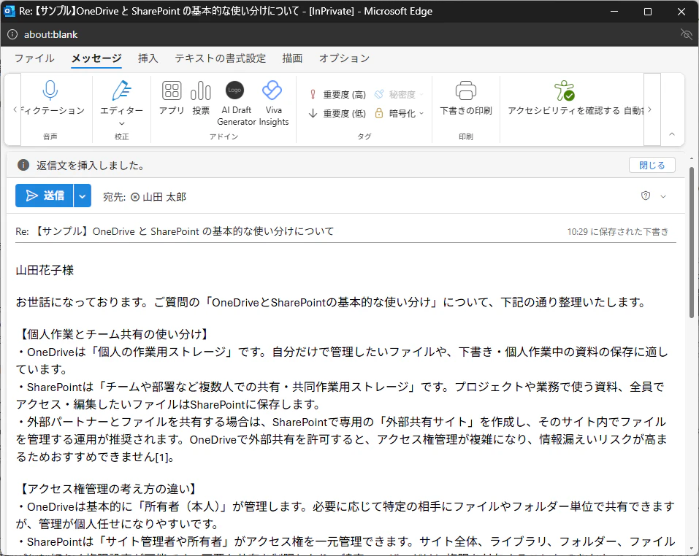Screen dimensions: 699x556
Task: Click the site info icon in address bar
Action: tap(12, 34)
